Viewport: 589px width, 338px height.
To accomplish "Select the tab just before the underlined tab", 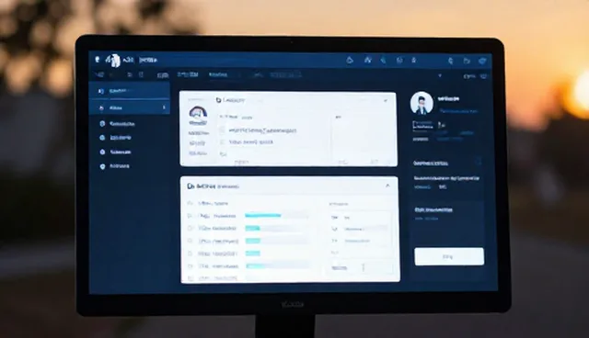I will [x=188, y=74].
